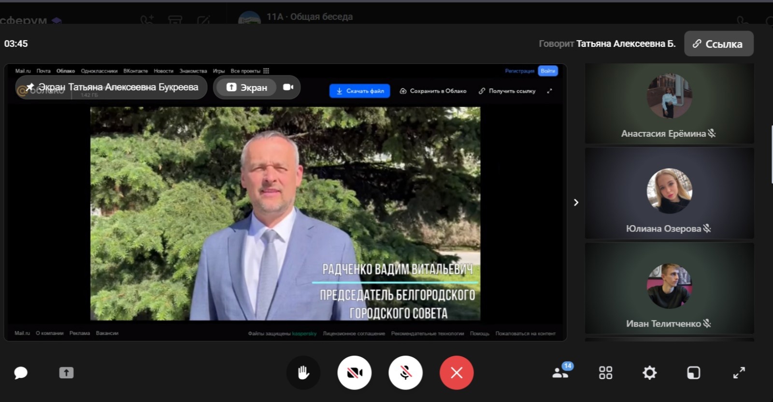The width and height of the screenshot is (773, 402).
Task: Expand call to fullscreen
Action: coord(739,373)
